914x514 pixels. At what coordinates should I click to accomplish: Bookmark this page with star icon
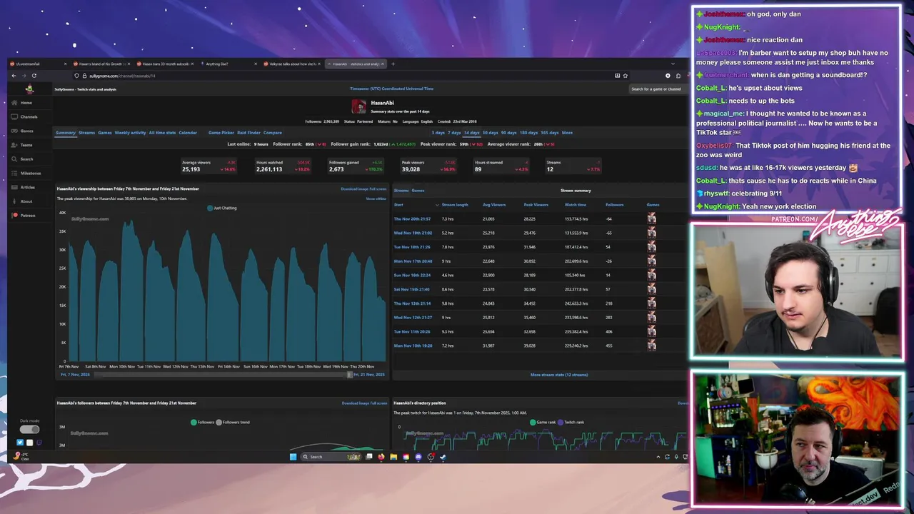pos(626,76)
